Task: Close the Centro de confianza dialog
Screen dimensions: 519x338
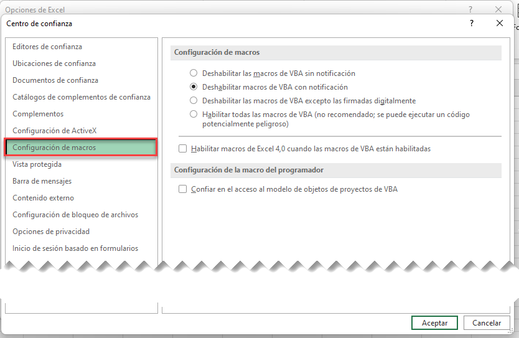Action: click(x=500, y=23)
